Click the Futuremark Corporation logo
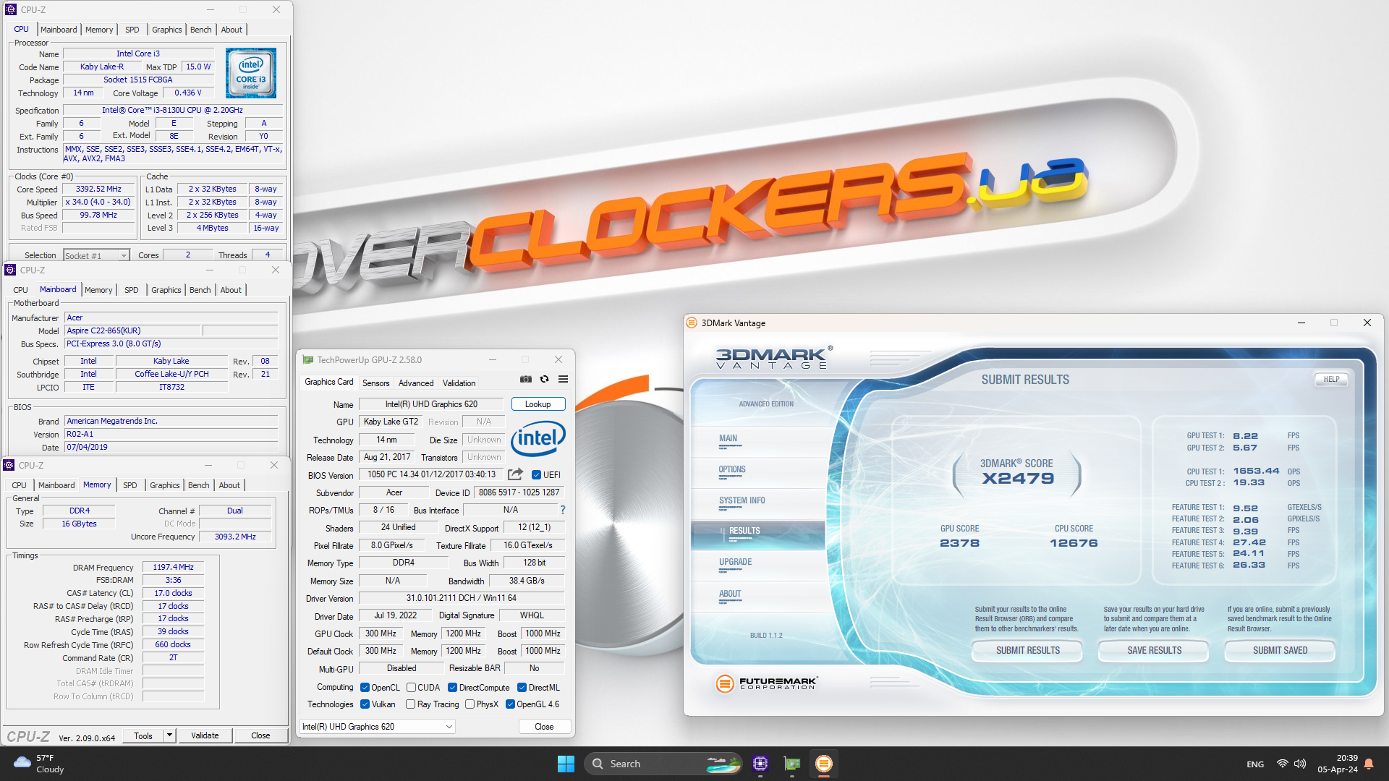The height and width of the screenshot is (781, 1389). pos(767,683)
